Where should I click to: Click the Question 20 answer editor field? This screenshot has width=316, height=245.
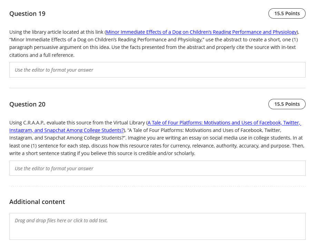point(157,169)
